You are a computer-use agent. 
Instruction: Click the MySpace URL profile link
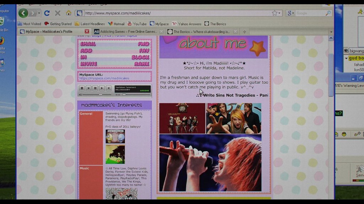point(104,78)
